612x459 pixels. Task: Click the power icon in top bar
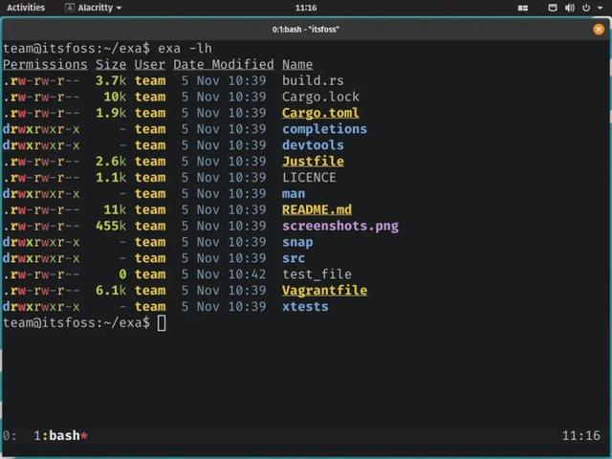pos(586,8)
